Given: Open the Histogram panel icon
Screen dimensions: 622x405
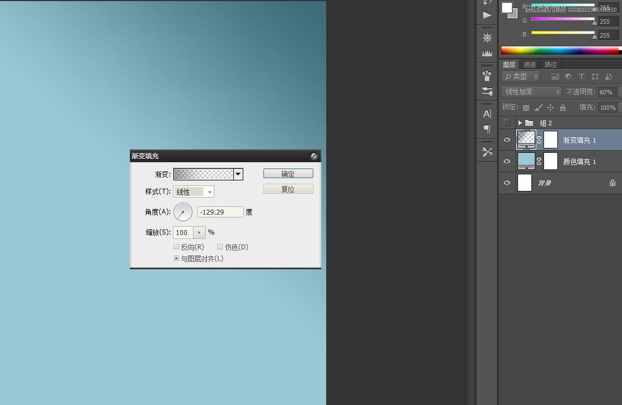Looking at the screenshot, I should click(487, 54).
